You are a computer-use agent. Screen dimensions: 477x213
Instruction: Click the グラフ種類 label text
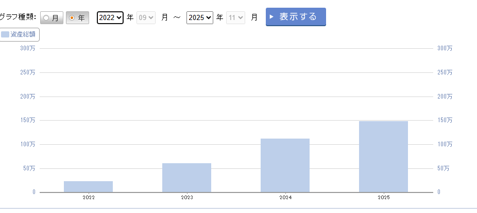(18, 17)
